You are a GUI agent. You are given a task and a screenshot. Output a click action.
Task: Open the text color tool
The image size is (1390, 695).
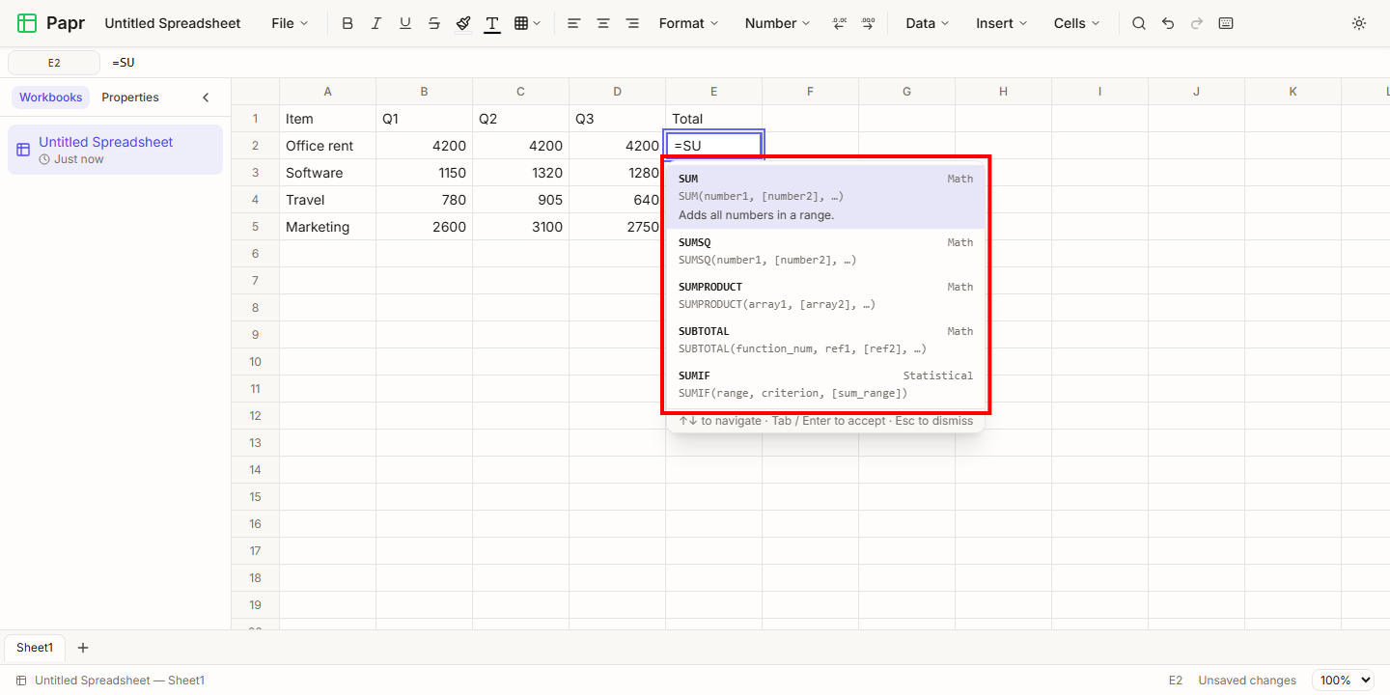coord(492,23)
